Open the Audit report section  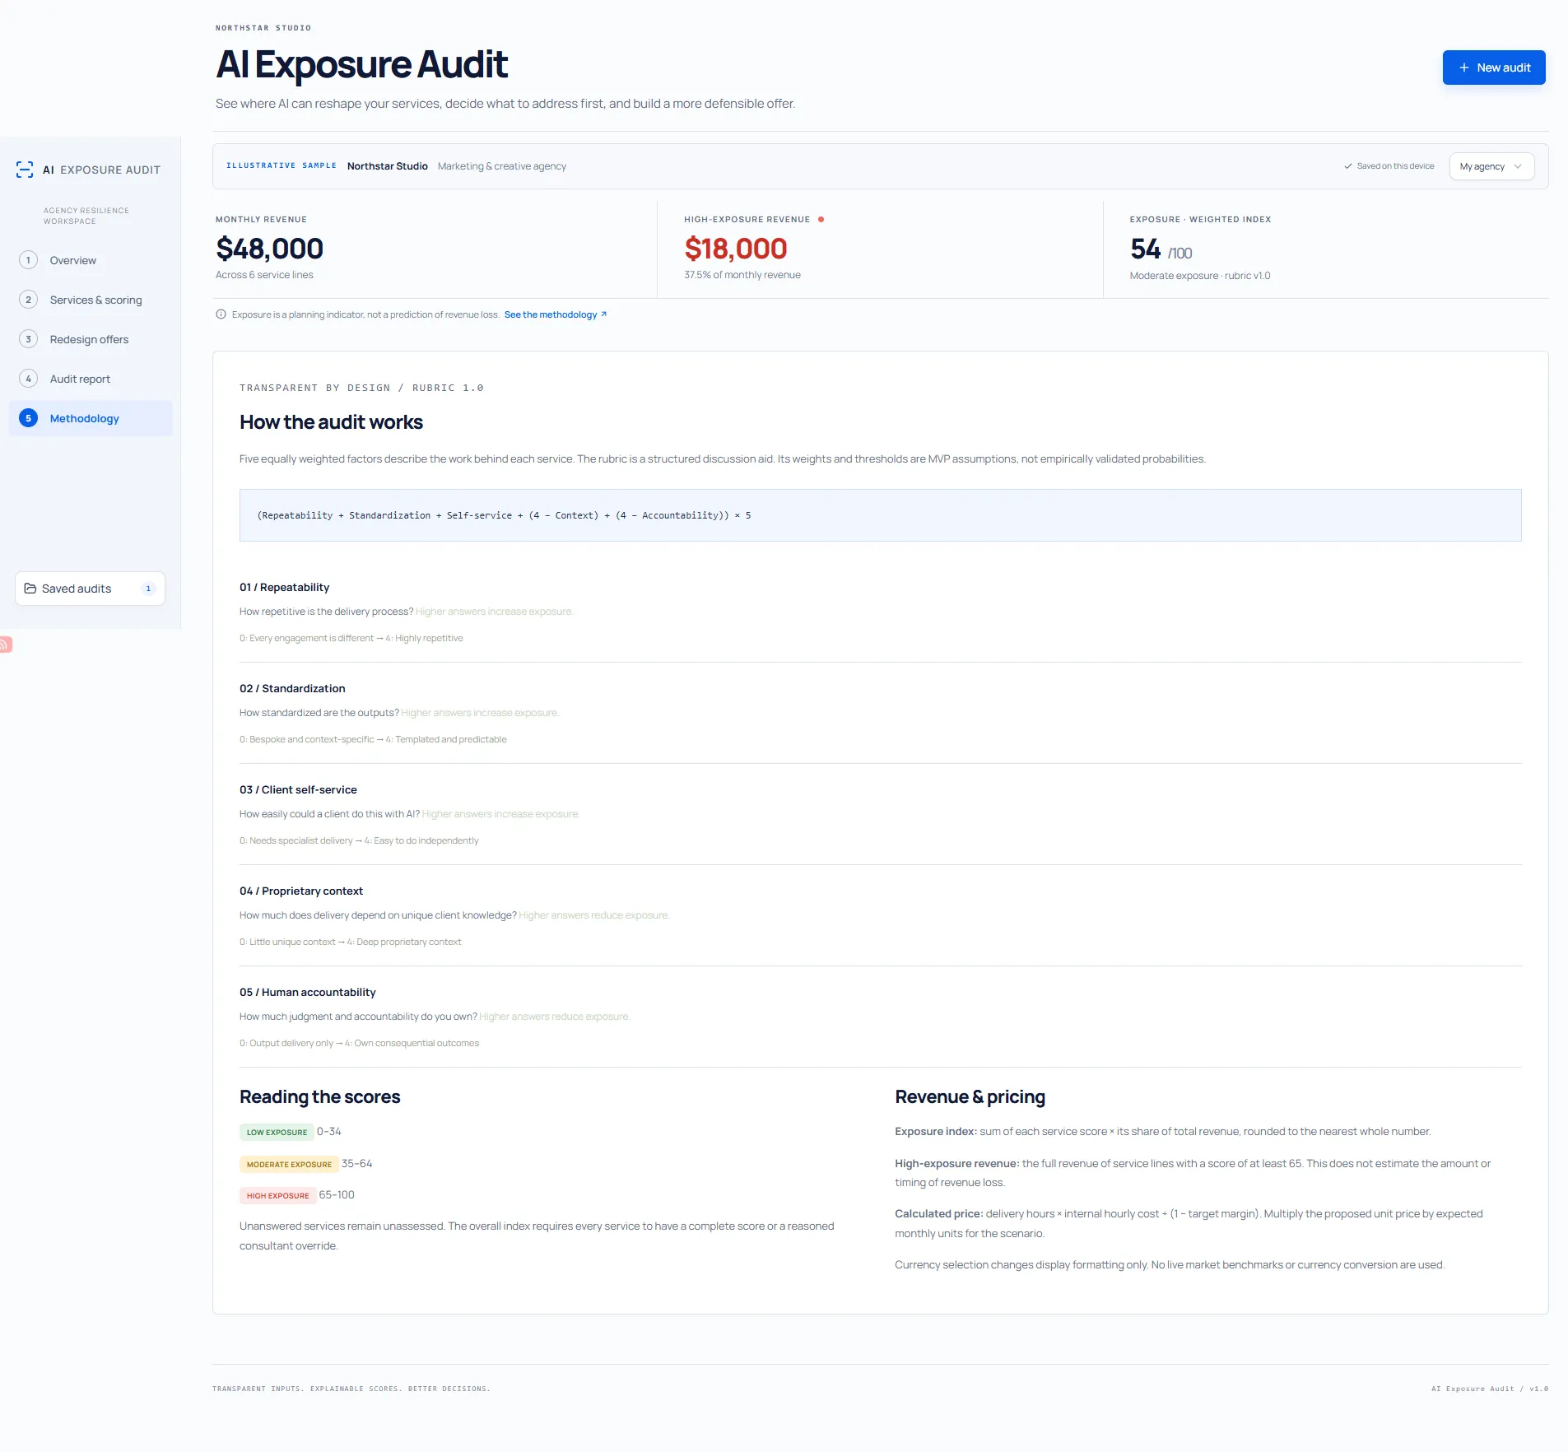pos(91,379)
